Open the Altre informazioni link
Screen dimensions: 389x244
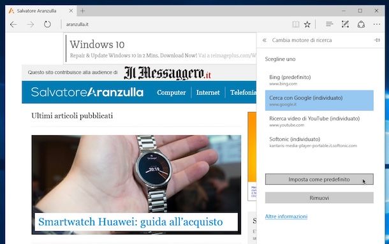pyautogui.click(x=286, y=217)
